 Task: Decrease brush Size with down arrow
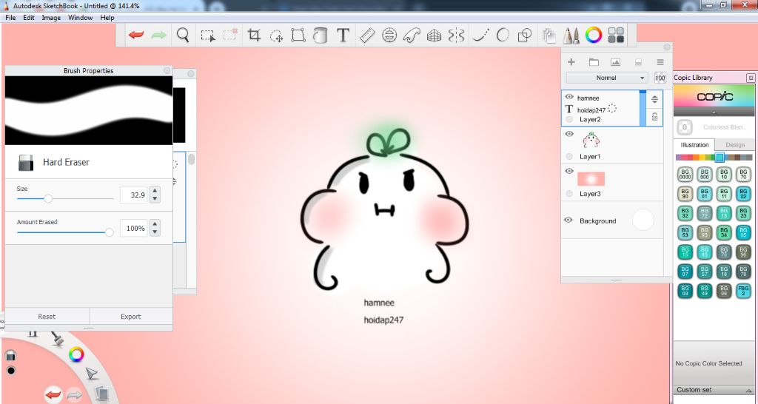[x=155, y=198]
